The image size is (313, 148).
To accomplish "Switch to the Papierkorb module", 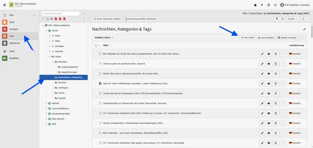I will [x=14, y=43].
